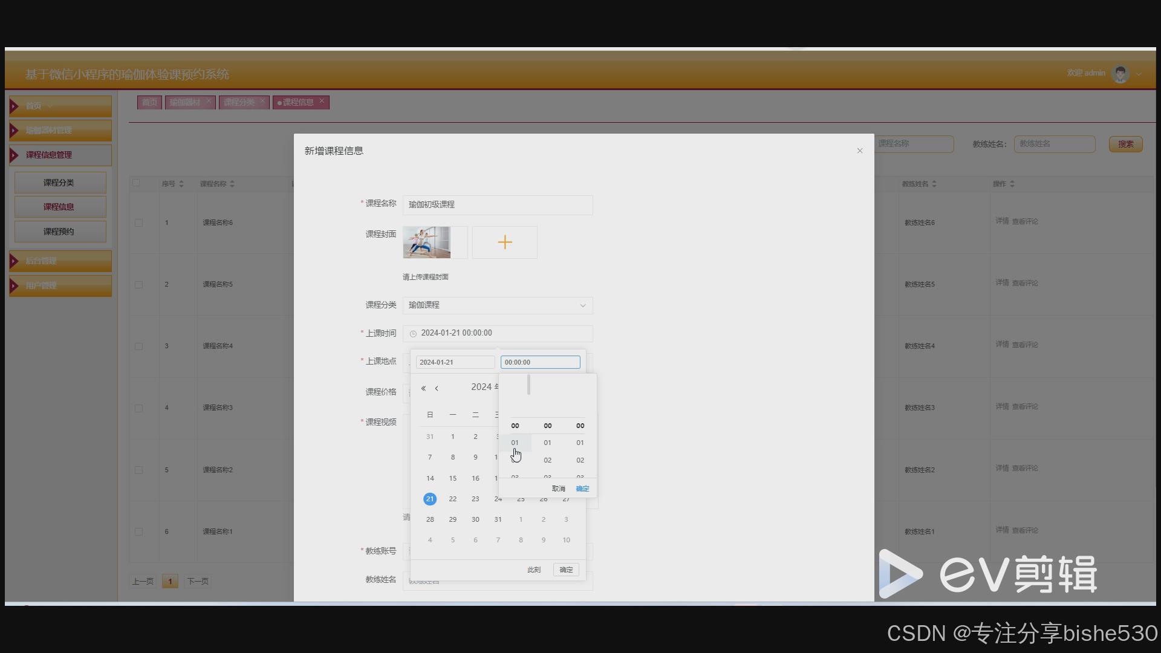
Task: Close the 课程信息 tab with its X
Action: 322,101
